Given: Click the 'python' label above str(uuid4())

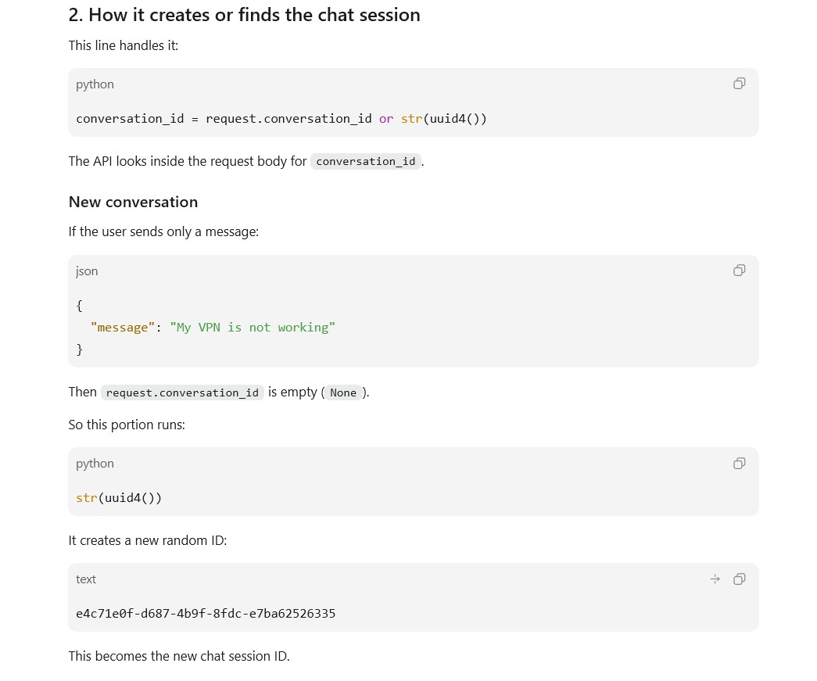Looking at the screenshot, I should (x=95, y=464).
